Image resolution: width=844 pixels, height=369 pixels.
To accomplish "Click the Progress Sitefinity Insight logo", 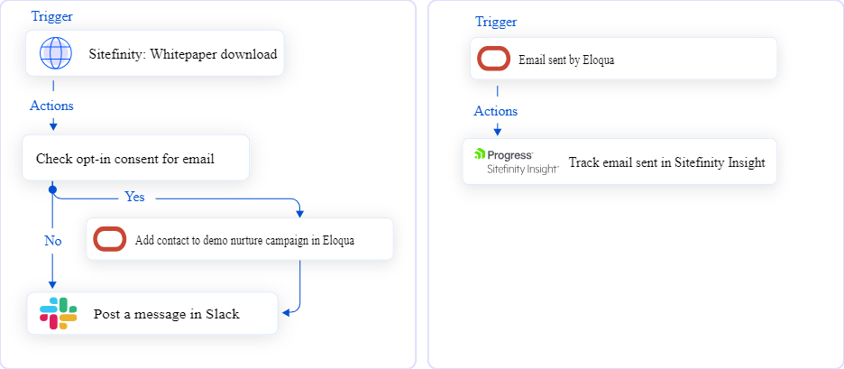I will click(x=516, y=161).
